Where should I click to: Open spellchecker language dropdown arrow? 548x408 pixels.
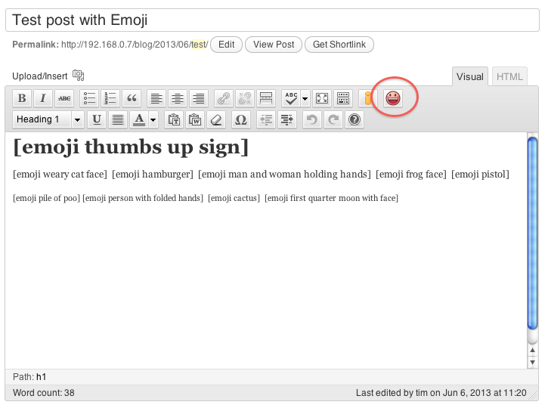(305, 99)
